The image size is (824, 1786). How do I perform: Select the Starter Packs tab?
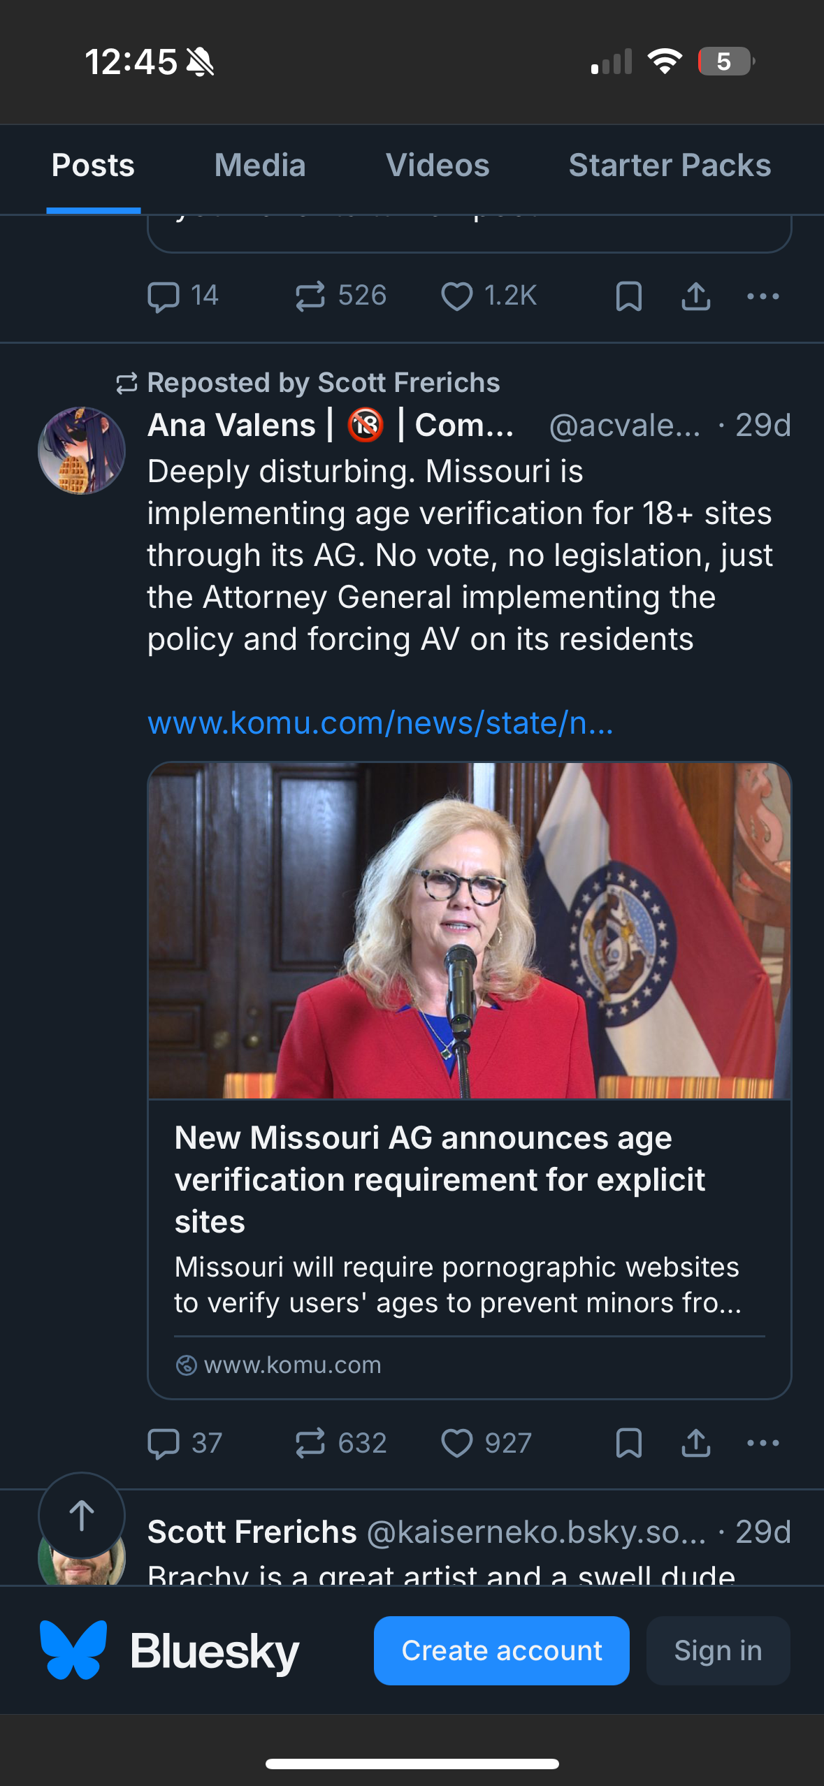pos(670,166)
